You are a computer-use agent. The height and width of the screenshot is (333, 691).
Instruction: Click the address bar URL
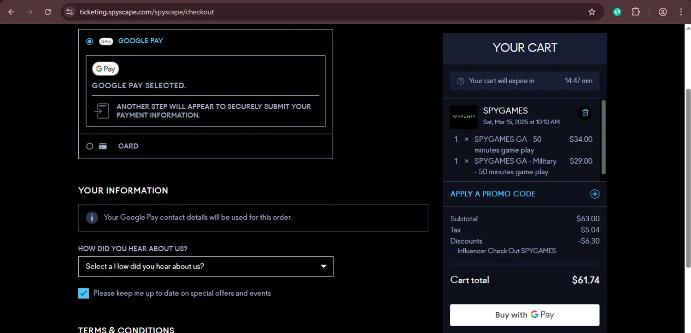[x=147, y=12]
